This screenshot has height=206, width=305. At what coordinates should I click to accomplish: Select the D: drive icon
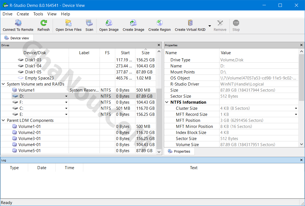(x=15, y=96)
